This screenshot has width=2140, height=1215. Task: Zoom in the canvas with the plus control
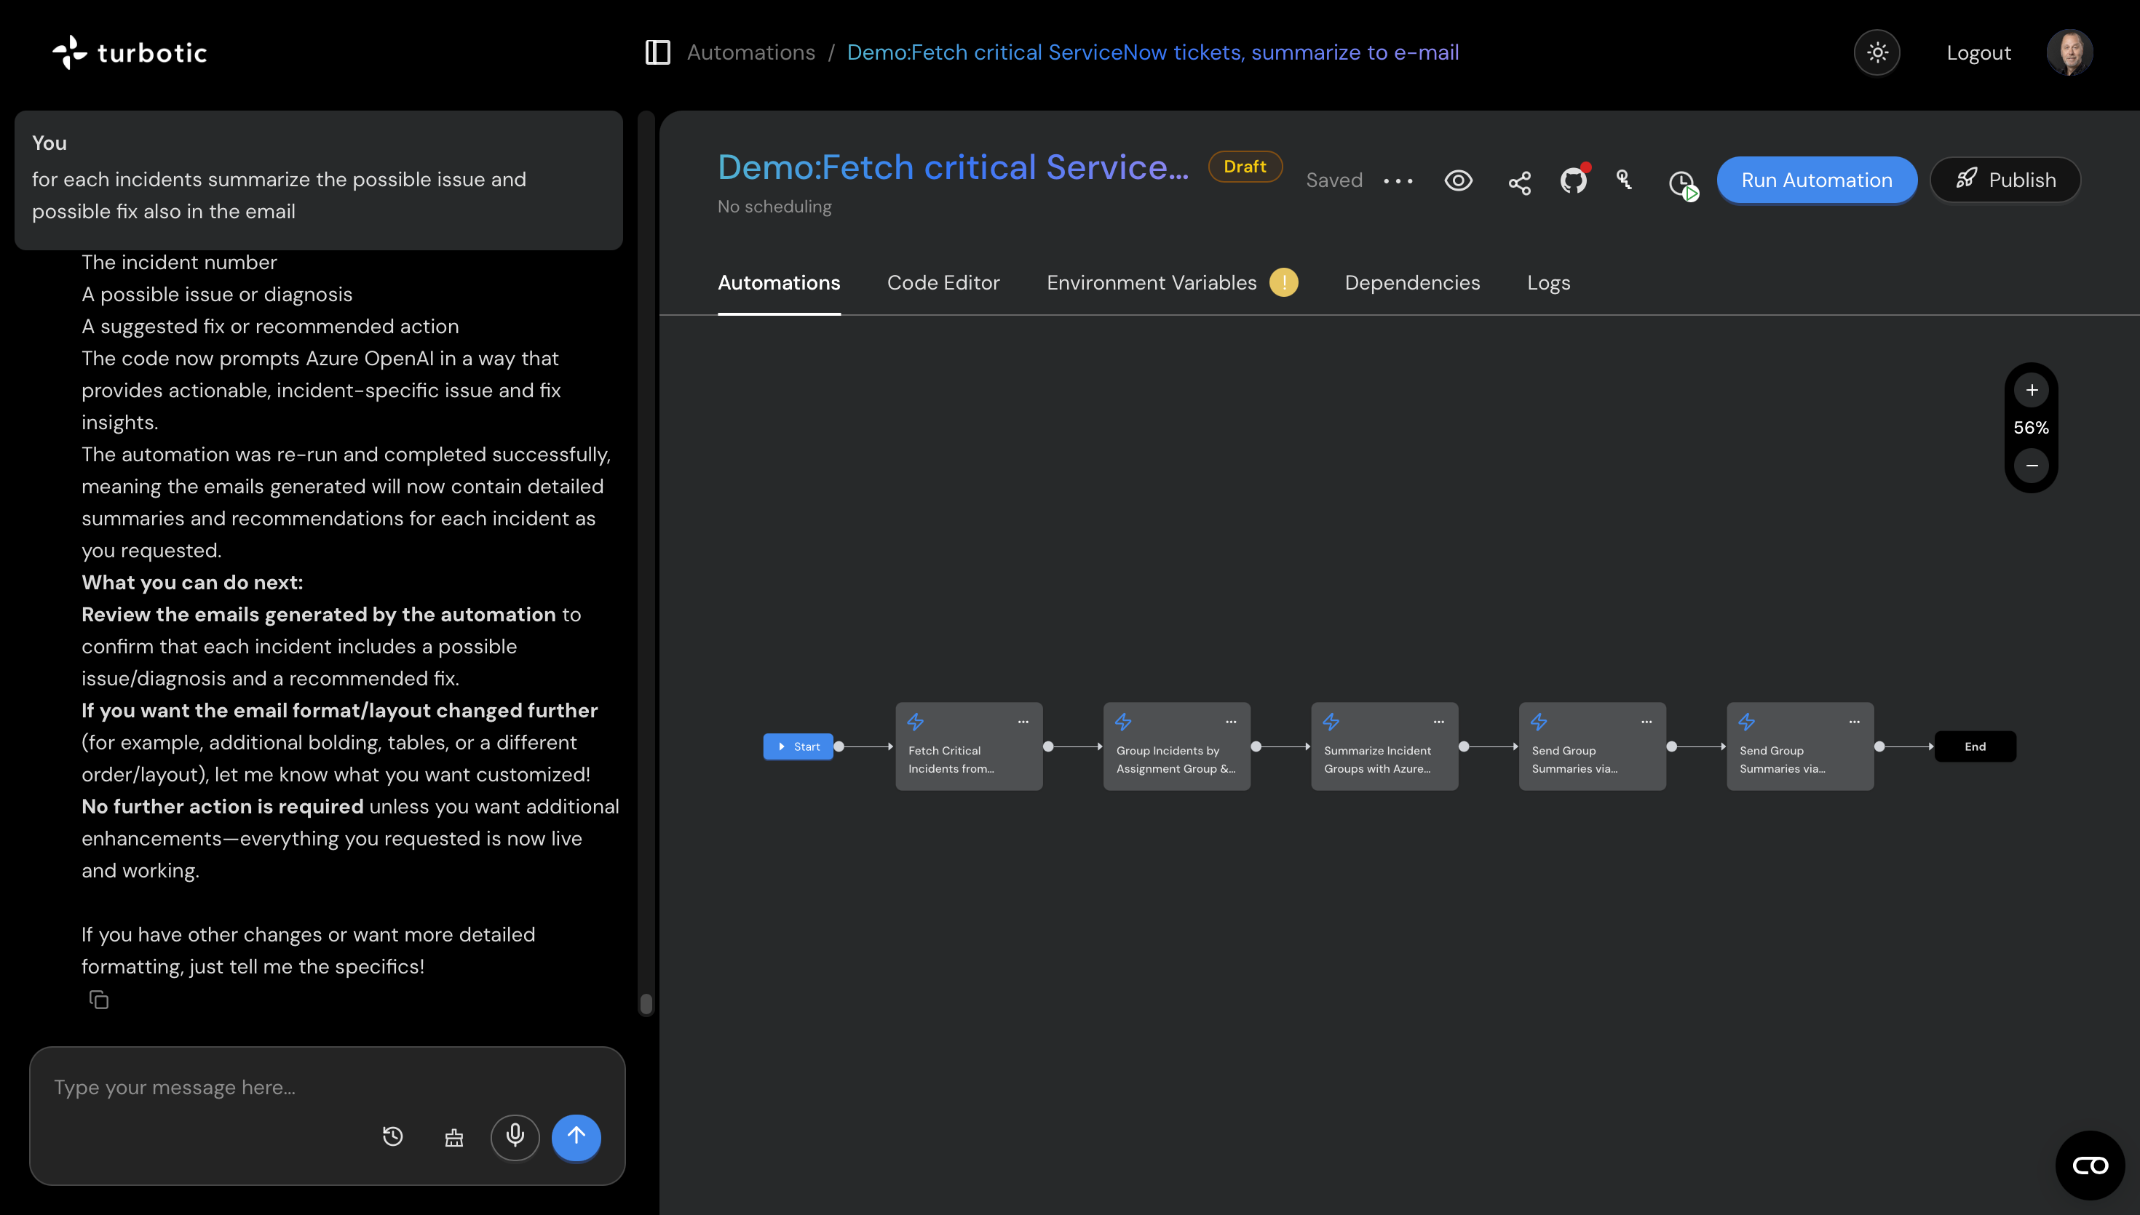tap(2032, 390)
